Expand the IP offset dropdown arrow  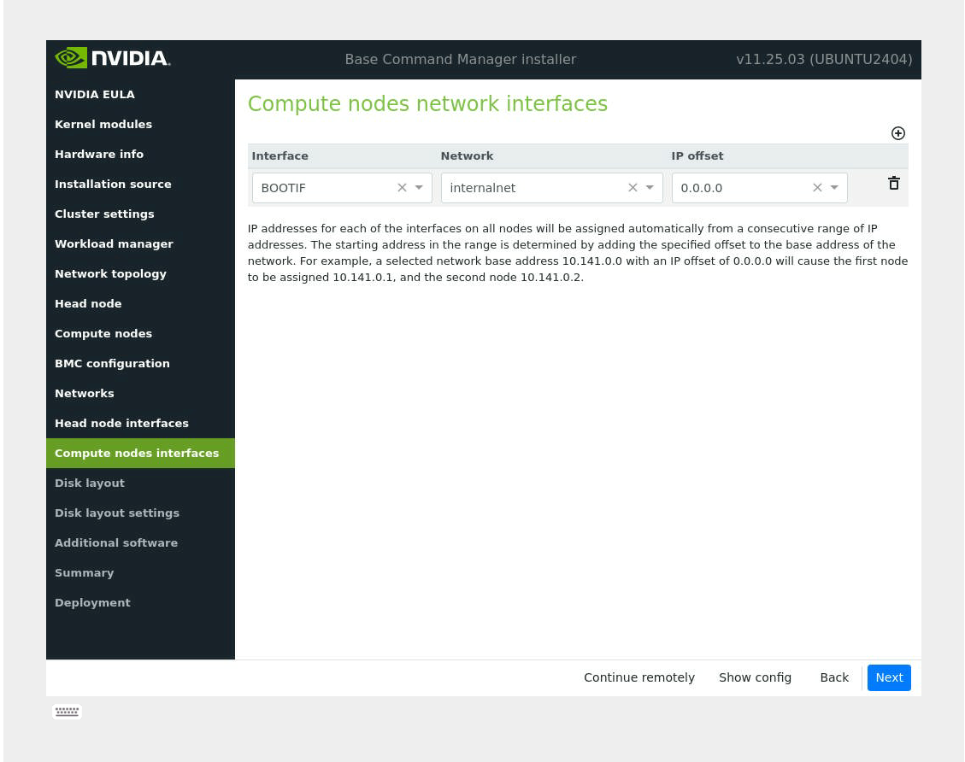pos(834,188)
